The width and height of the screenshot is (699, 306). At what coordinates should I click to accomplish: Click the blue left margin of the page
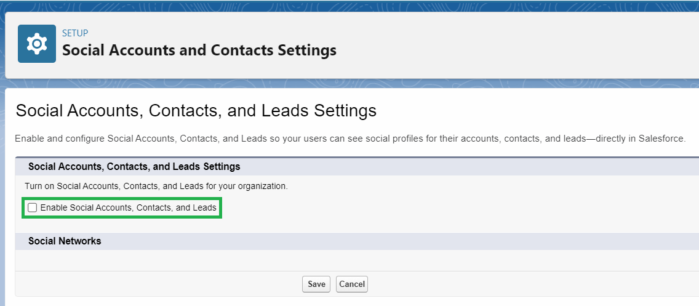2,185
